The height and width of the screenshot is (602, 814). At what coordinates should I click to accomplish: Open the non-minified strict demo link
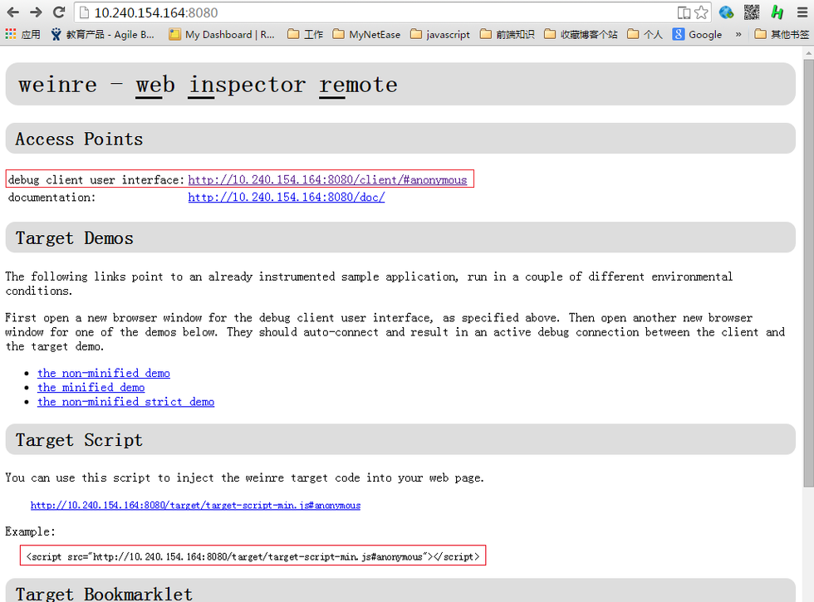click(125, 402)
